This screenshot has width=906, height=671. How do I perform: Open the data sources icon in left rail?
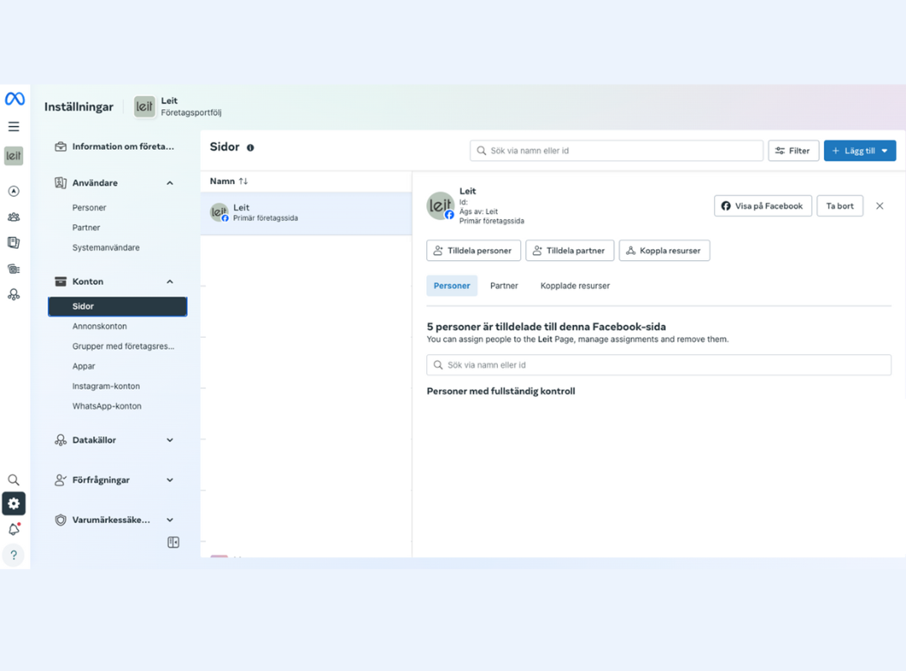[x=14, y=295]
